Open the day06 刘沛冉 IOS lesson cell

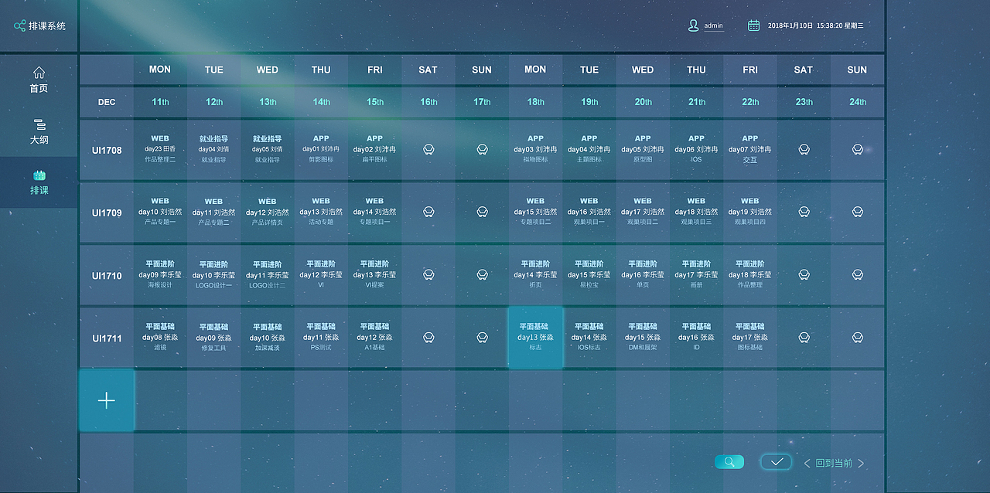click(x=696, y=149)
